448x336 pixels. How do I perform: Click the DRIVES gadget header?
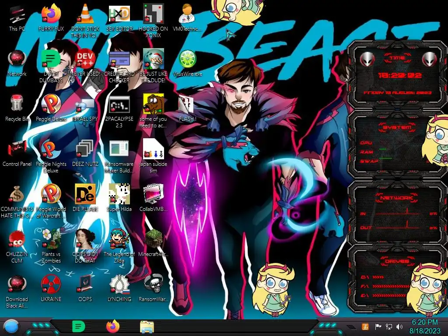click(x=397, y=261)
